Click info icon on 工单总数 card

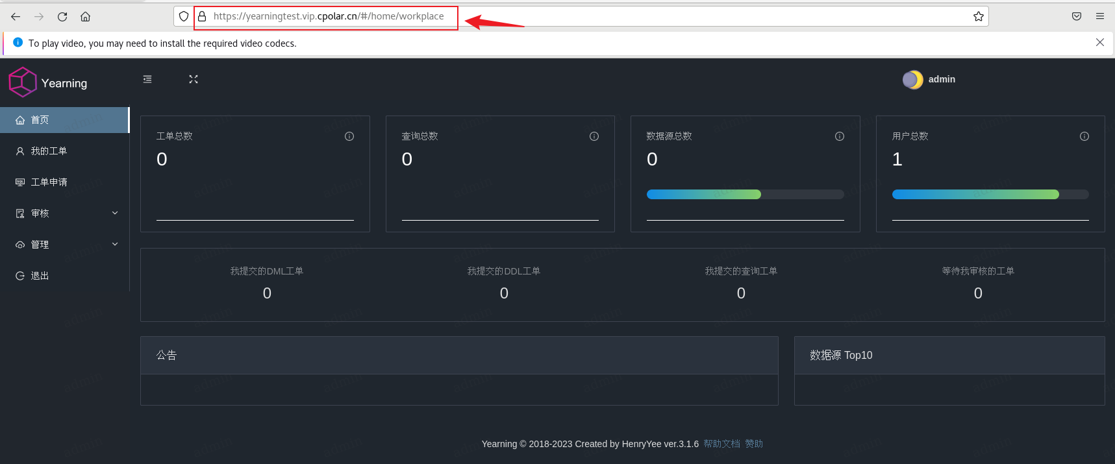tap(349, 136)
